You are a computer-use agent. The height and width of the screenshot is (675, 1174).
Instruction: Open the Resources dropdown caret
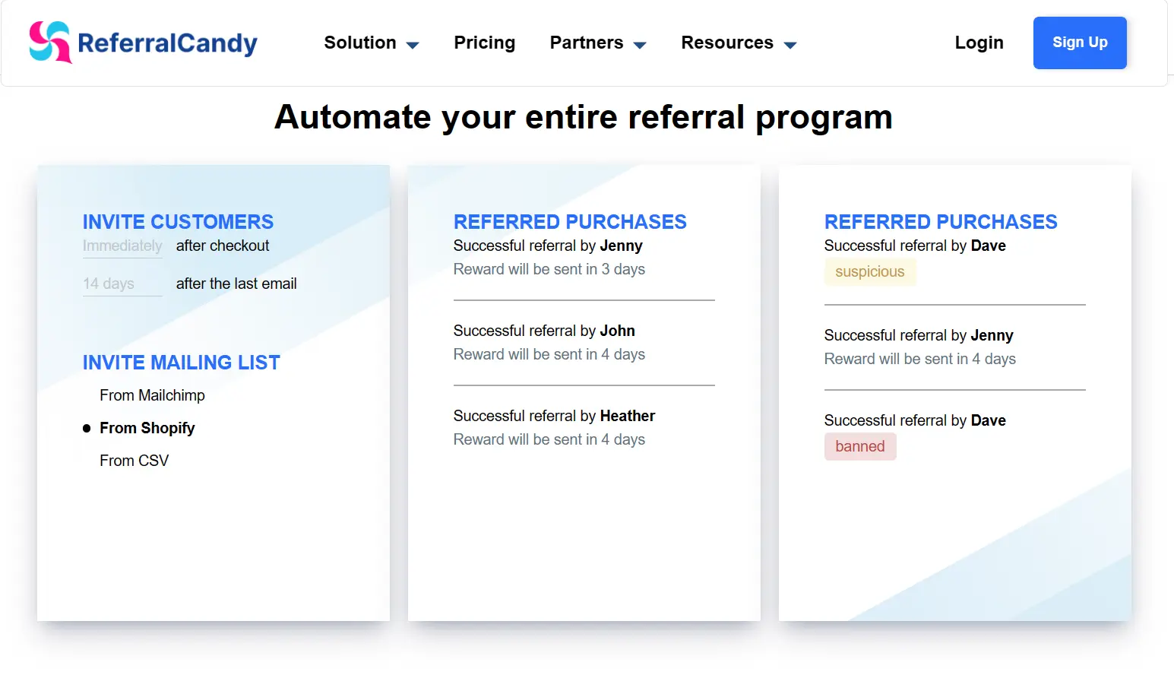coord(790,46)
